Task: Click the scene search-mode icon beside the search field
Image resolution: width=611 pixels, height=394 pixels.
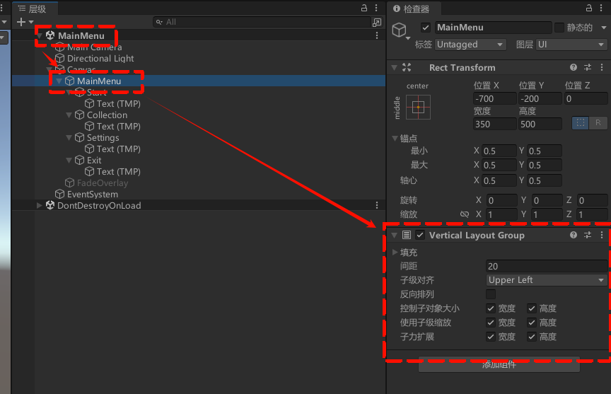Action: 377,22
